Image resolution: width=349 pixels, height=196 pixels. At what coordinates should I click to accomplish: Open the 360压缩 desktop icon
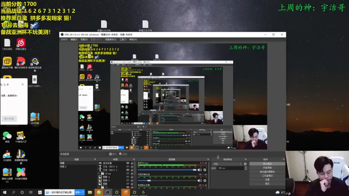35,118
